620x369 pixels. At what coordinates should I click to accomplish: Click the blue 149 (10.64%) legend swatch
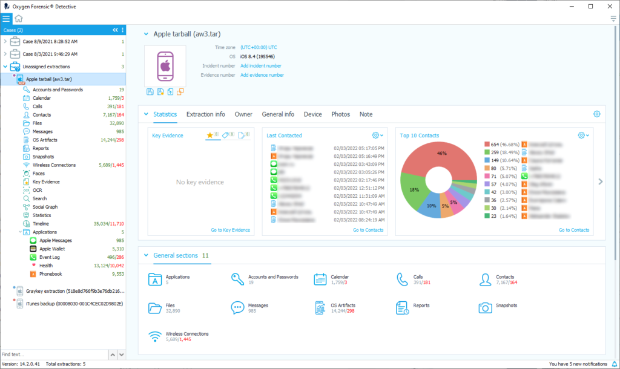487,160
